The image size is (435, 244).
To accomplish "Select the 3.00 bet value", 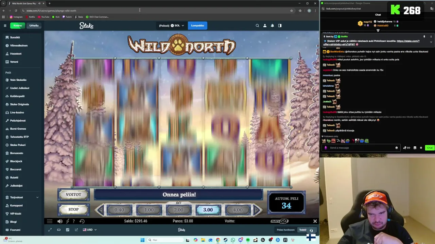I will click(x=208, y=210).
